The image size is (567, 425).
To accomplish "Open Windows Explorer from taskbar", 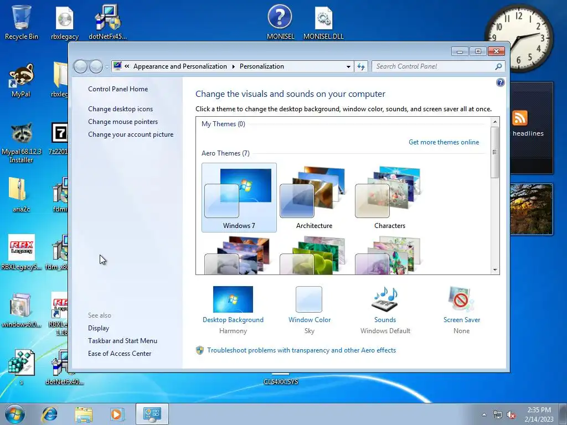I will (x=84, y=414).
